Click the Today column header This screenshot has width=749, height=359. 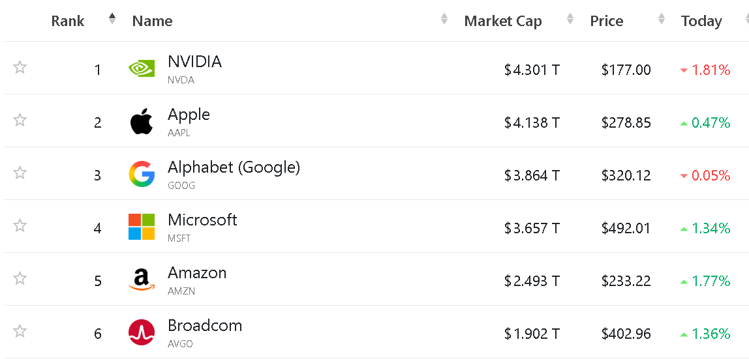tap(701, 21)
